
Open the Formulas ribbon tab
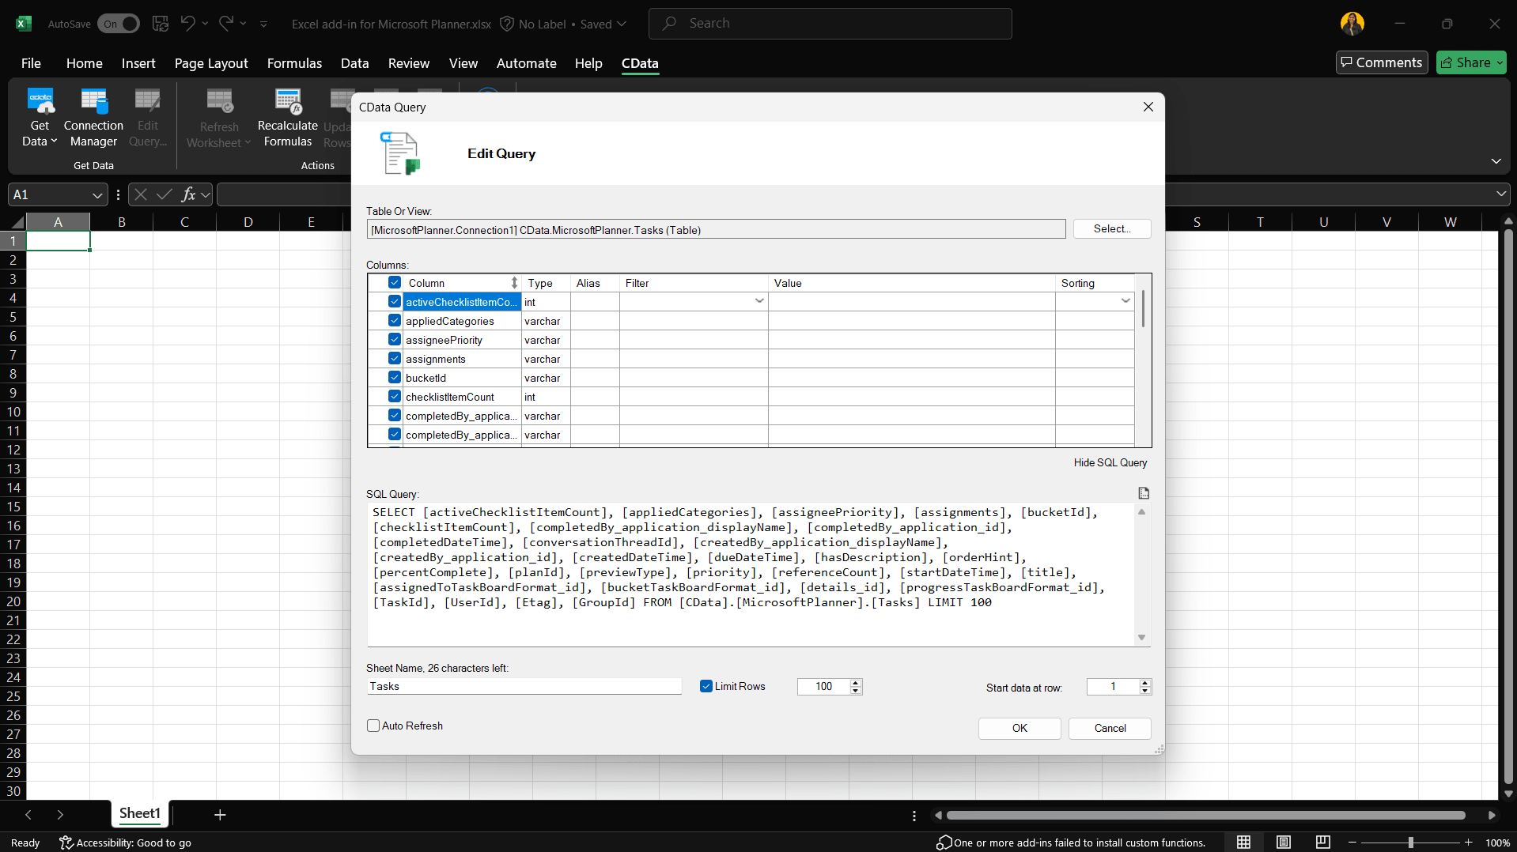click(294, 63)
